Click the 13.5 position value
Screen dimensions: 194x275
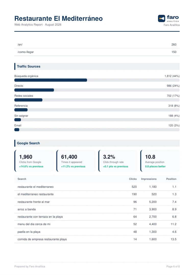tap(174, 239)
